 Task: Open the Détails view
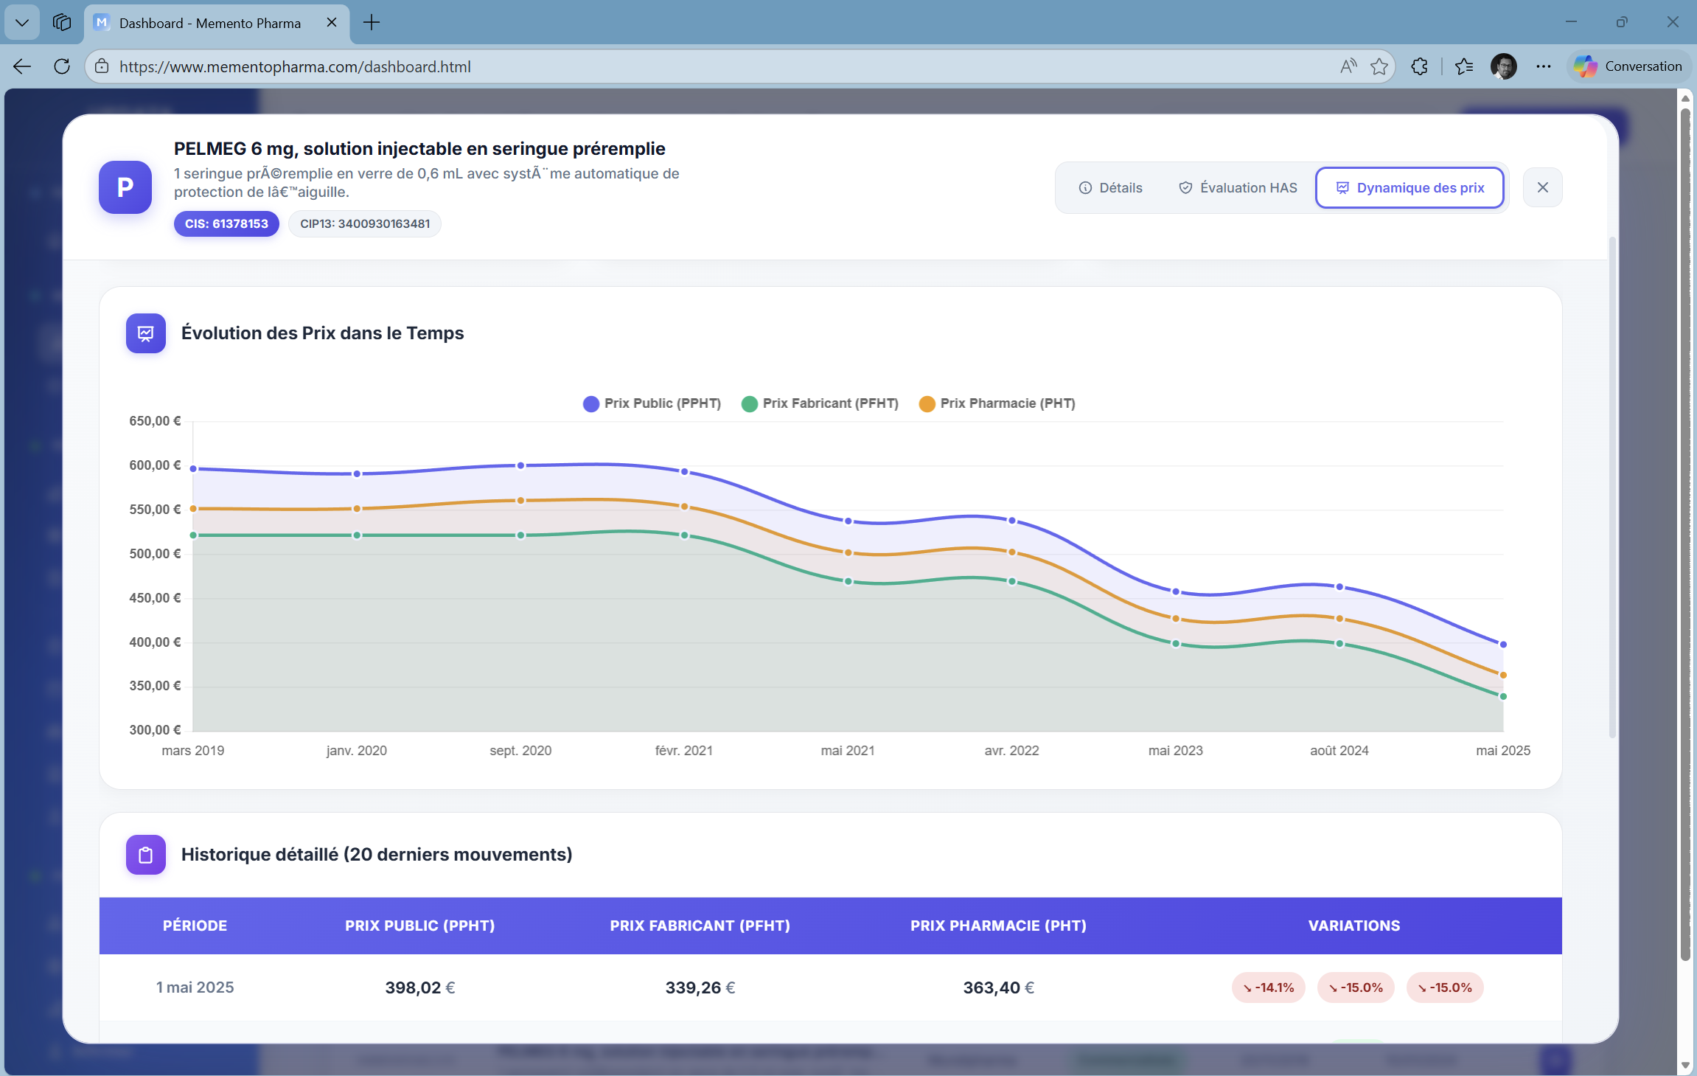pos(1112,187)
